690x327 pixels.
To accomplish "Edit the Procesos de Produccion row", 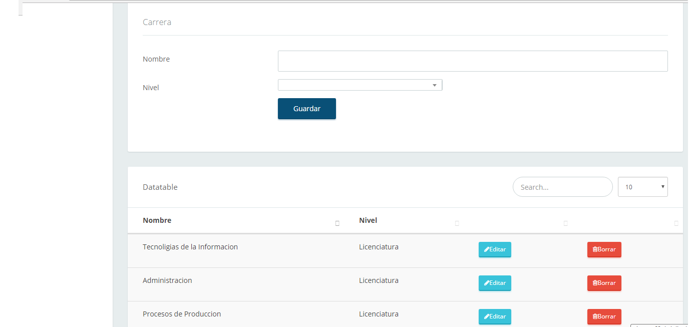I will point(495,316).
